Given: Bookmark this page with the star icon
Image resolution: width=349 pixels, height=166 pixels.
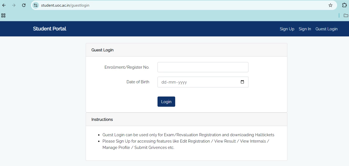Looking at the screenshot, I should [x=330, y=5].
